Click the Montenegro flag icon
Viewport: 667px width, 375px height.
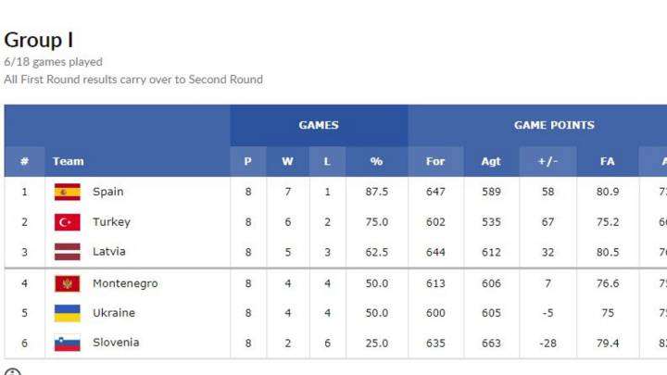coord(68,283)
